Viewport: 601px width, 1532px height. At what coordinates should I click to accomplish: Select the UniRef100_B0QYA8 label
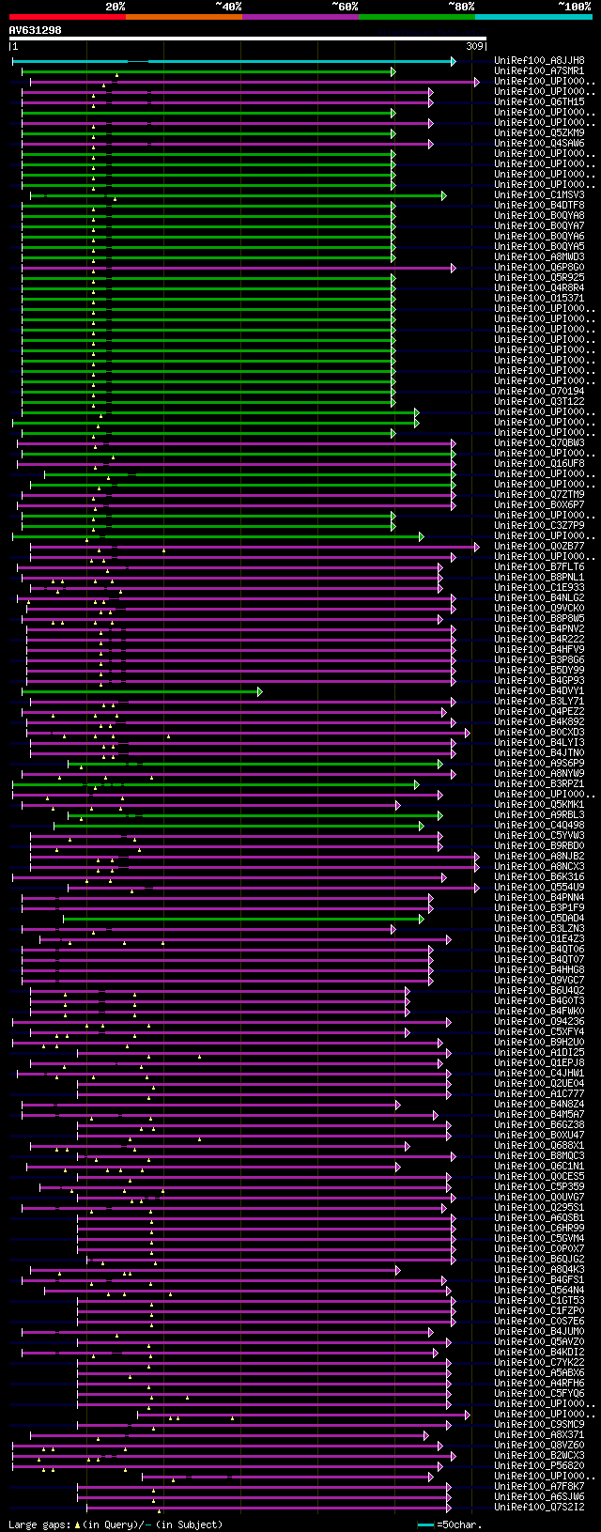(539, 216)
